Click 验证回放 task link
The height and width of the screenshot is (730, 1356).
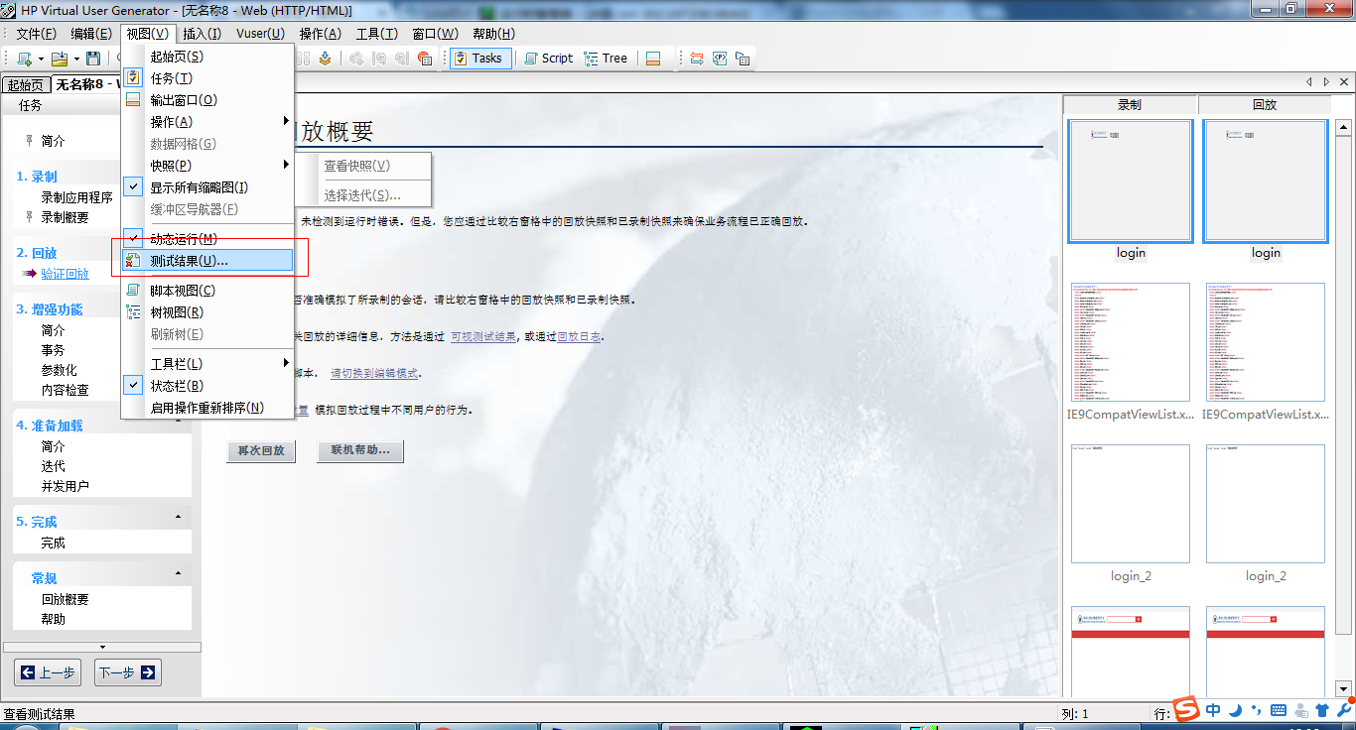[65, 274]
